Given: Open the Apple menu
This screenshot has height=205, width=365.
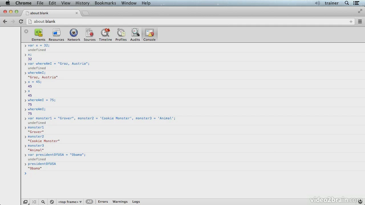Looking at the screenshot, I should point(8,3).
